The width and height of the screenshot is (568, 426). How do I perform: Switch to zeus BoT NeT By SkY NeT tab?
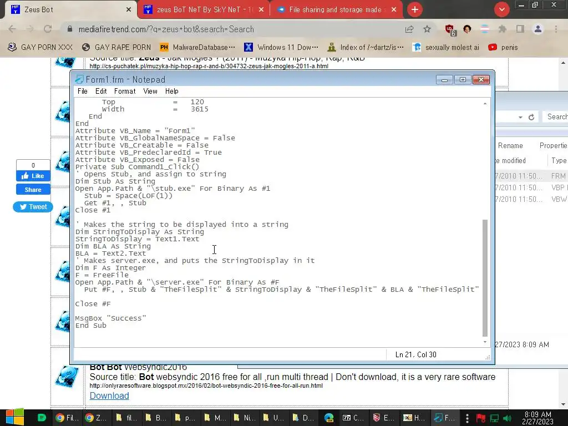point(204,10)
